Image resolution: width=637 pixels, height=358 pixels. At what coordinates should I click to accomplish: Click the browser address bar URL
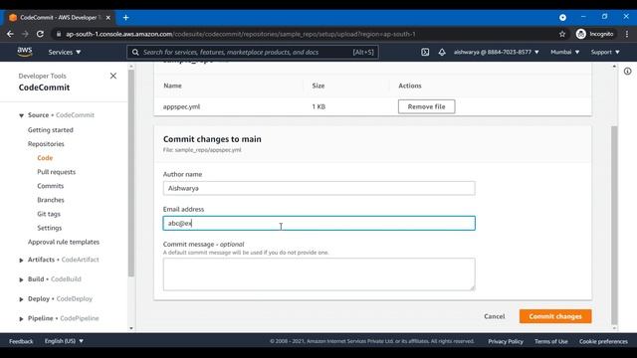241,34
